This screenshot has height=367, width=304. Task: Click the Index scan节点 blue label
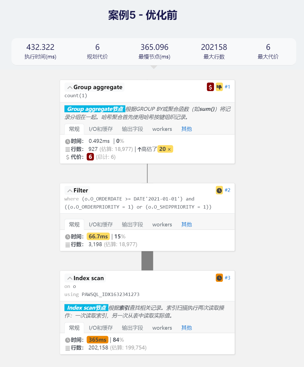(x=86, y=308)
